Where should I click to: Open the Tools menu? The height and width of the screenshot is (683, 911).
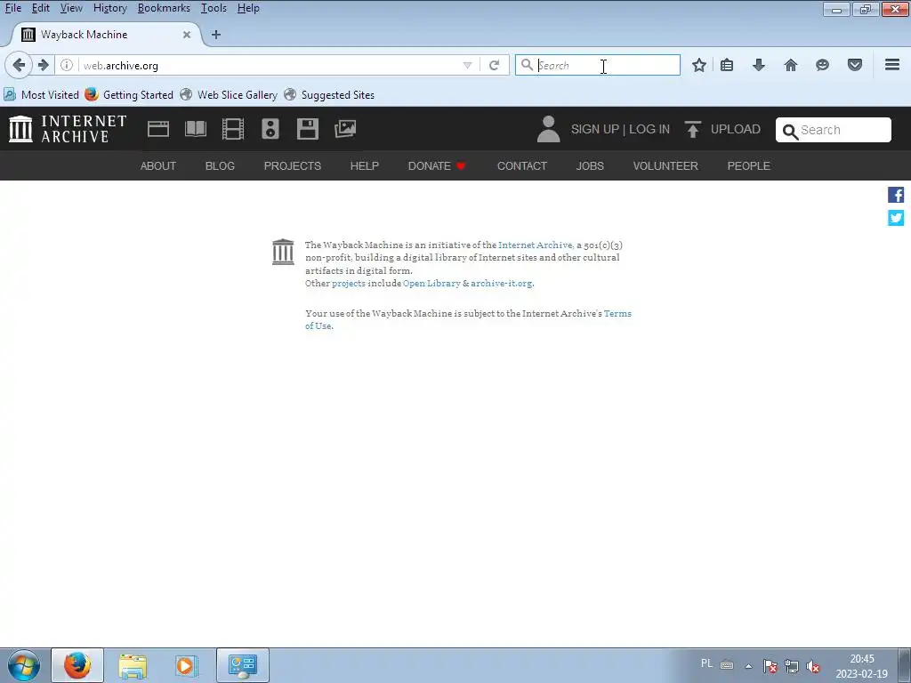[x=214, y=8]
